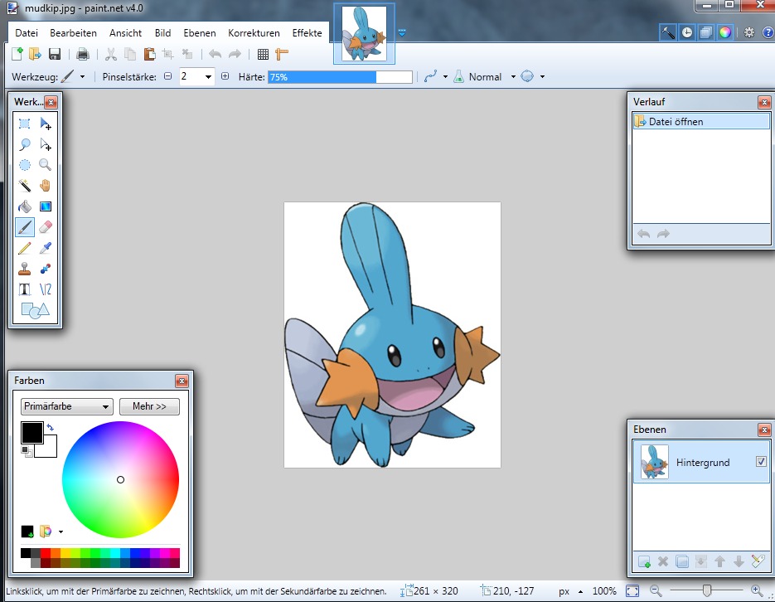The image size is (775, 602).
Task: Select the Clone Stamp tool
Action: [x=24, y=269]
